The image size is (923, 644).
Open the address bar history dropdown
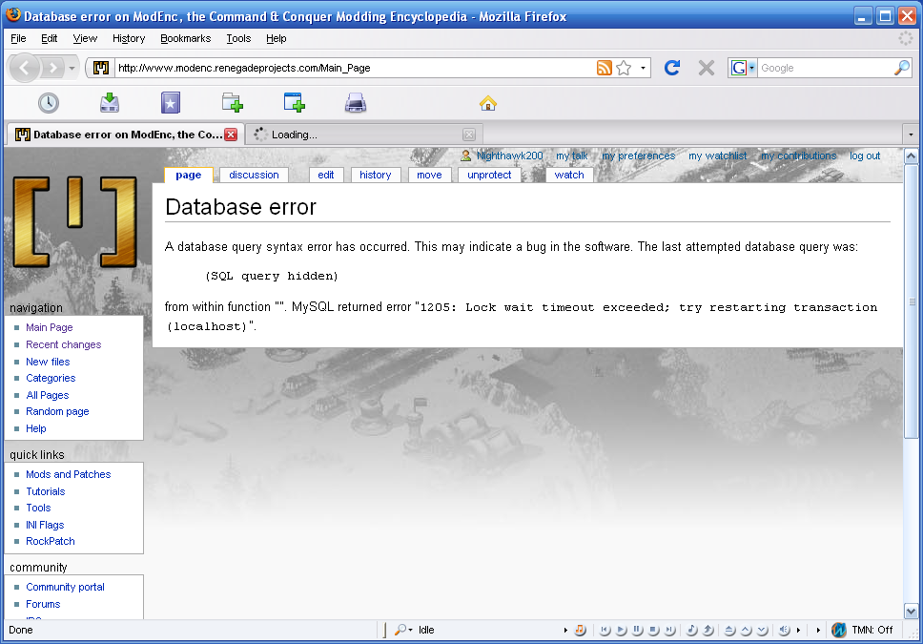(644, 68)
